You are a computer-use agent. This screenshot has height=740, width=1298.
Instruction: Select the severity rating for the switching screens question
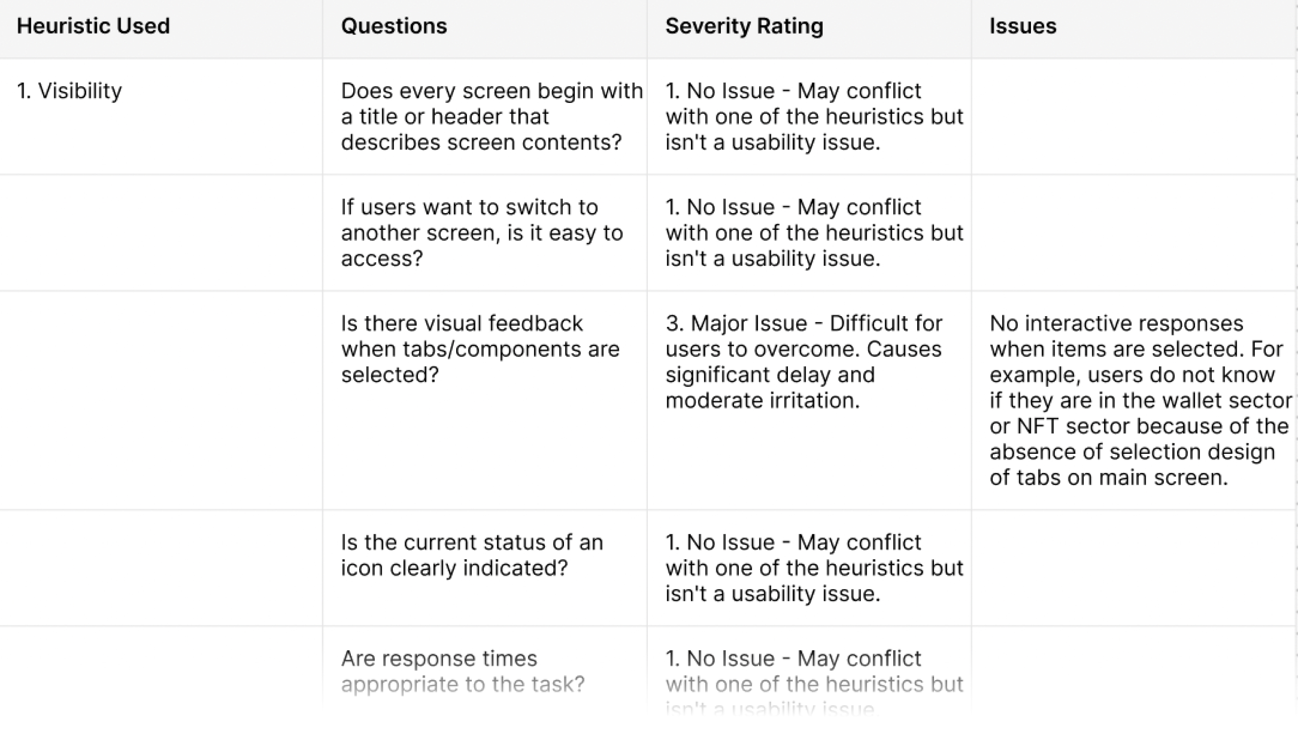pos(814,233)
